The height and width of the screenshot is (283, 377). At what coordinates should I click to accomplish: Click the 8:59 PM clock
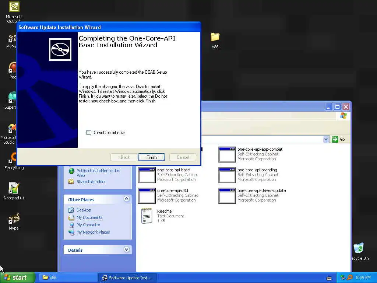(x=363, y=277)
